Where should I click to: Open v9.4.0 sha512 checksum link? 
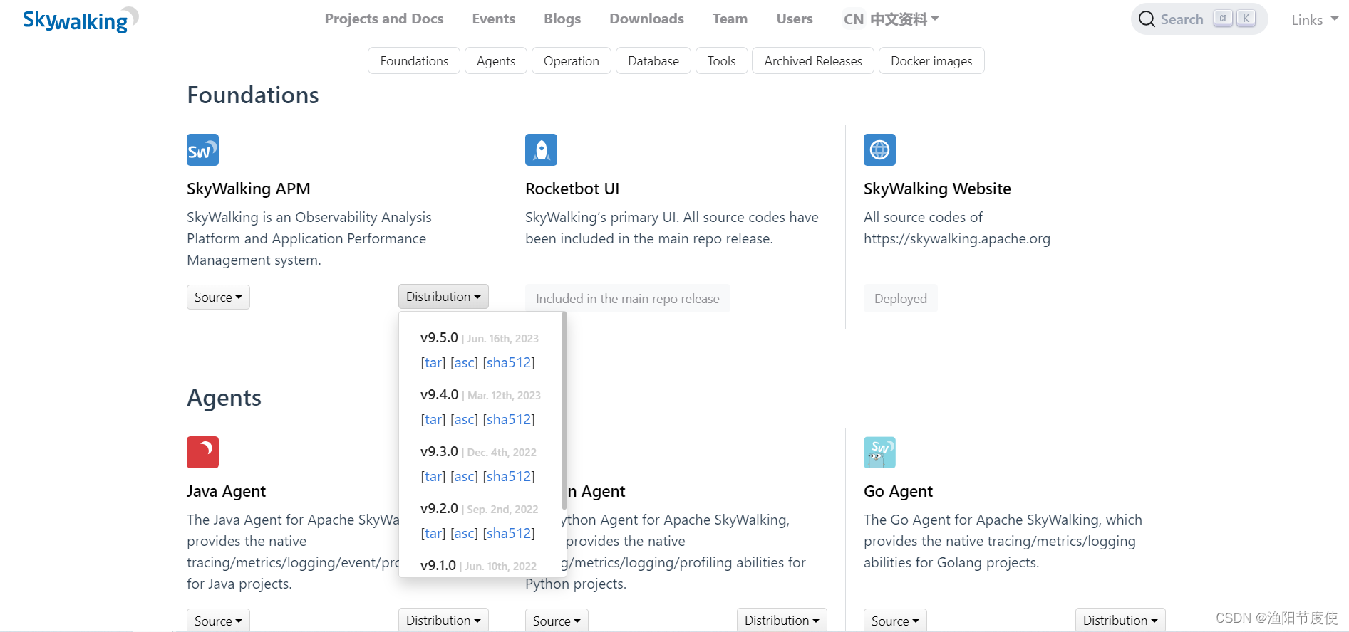click(509, 419)
